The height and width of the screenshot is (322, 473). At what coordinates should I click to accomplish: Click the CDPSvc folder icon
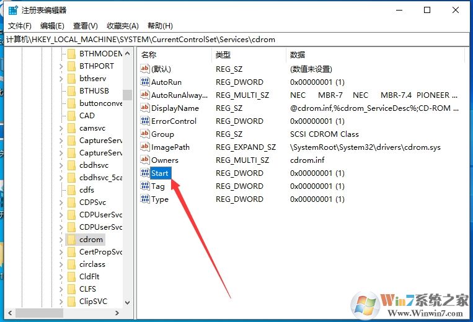pos(71,202)
